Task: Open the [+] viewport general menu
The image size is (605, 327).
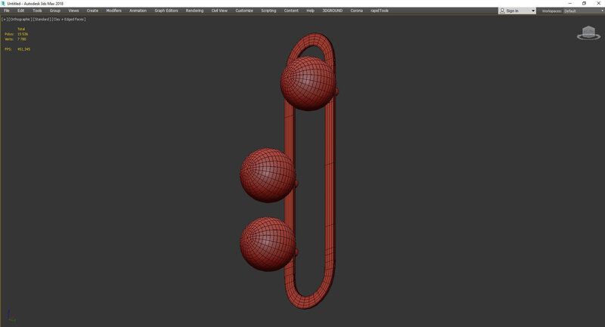Action: click(x=5, y=19)
